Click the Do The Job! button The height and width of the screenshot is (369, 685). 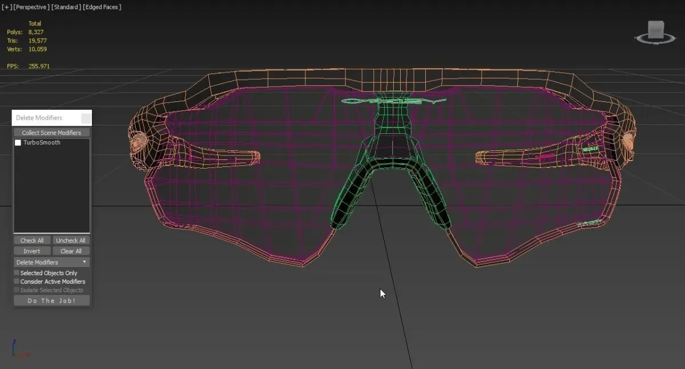click(51, 301)
